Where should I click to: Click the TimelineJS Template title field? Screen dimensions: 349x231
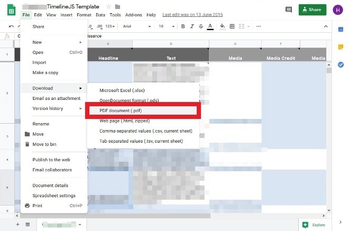[x=60, y=7]
